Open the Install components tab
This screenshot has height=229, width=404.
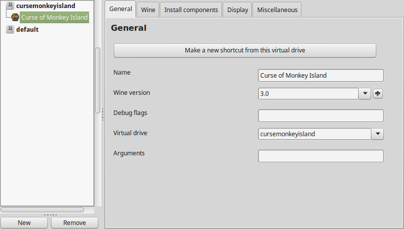191,10
